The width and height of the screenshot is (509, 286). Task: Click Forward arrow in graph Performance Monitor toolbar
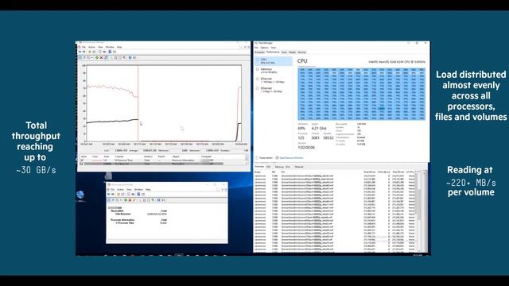[x=84, y=52]
